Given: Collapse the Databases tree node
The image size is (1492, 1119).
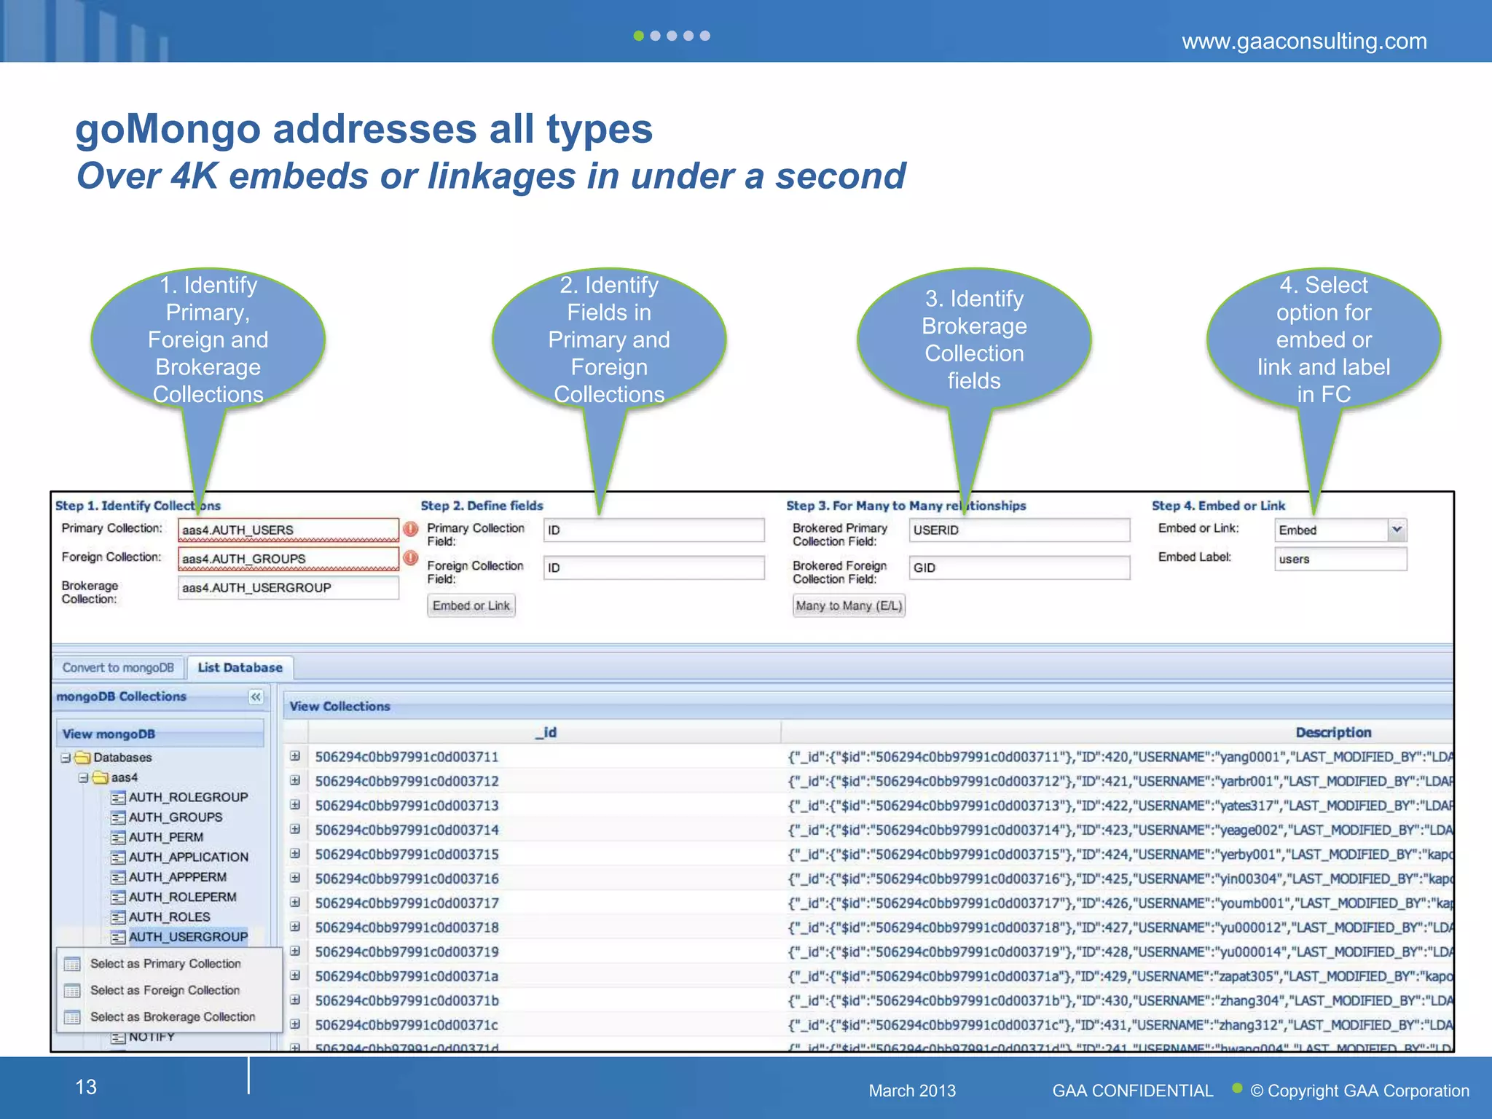Looking at the screenshot, I should [x=66, y=758].
